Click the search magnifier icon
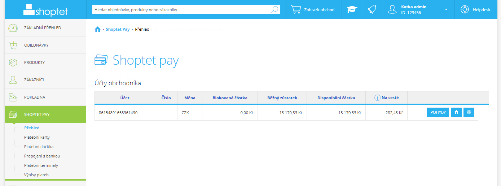501x186 pixels. pyautogui.click(x=275, y=10)
